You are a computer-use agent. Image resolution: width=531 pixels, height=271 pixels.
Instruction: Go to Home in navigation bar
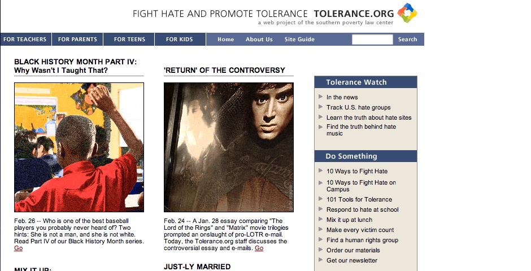coord(225,40)
